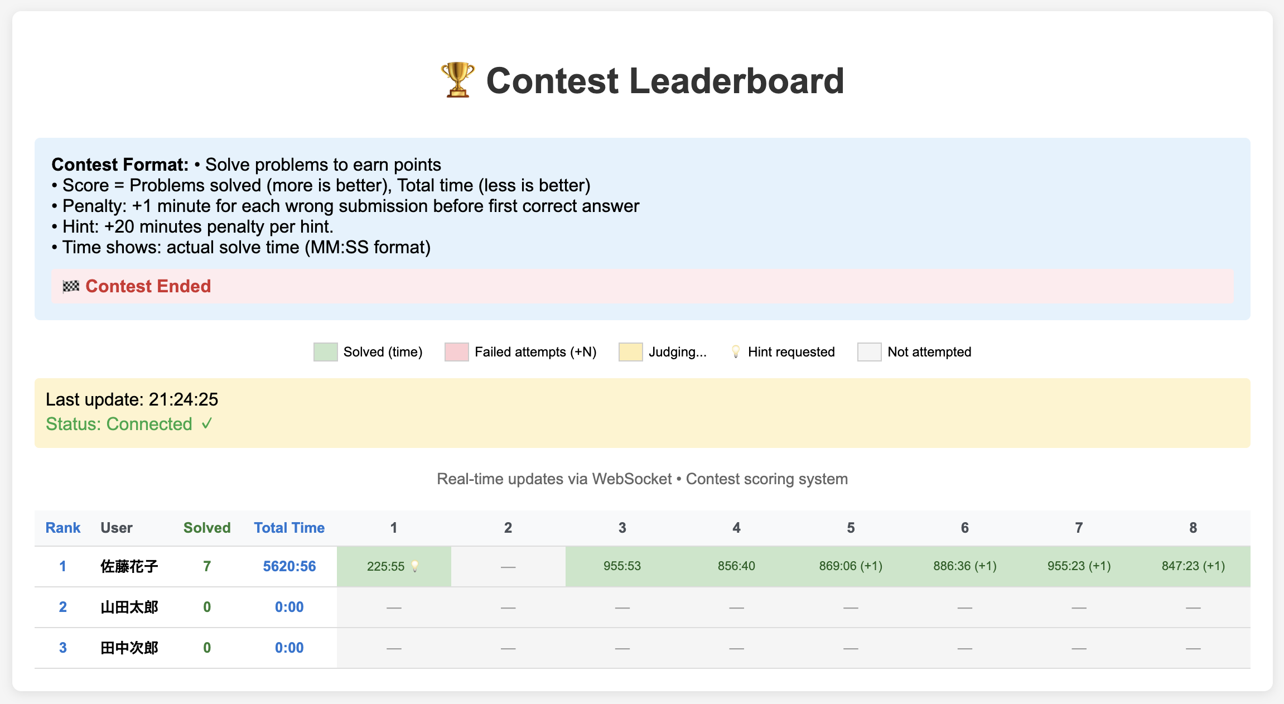Select user 山田太郎 row name
Viewport: 1284px width, 704px height.
pos(129,607)
